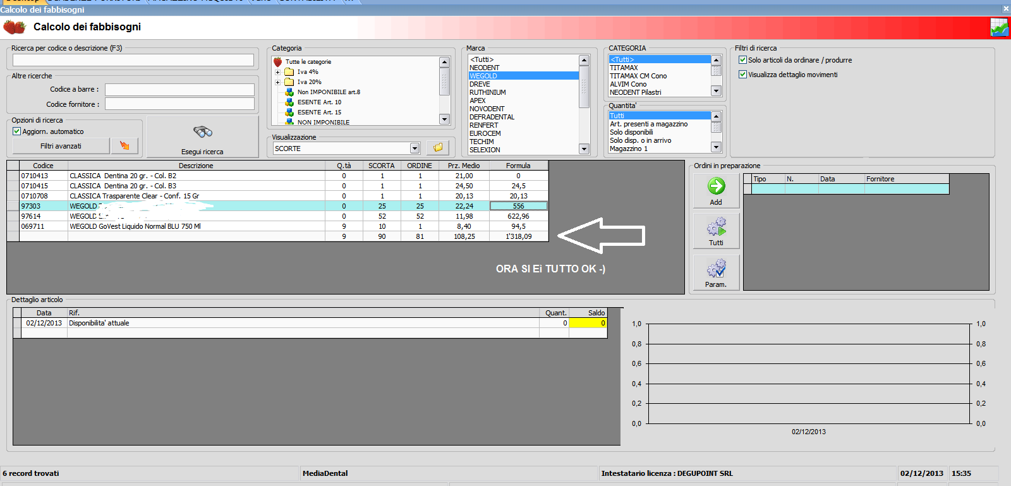Select row with code 0710413
1011x486 pixels.
(277, 176)
